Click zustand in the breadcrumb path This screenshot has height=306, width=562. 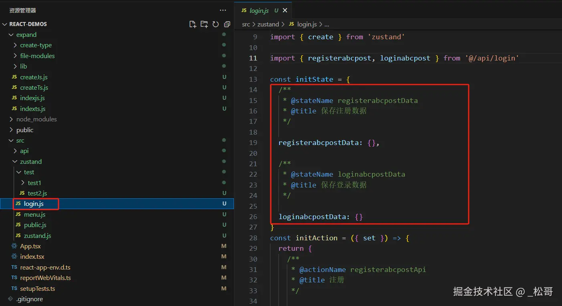(268, 24)
